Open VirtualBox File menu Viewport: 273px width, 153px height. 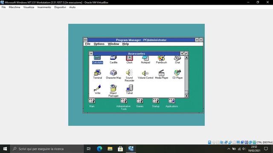tap(3, 7)
